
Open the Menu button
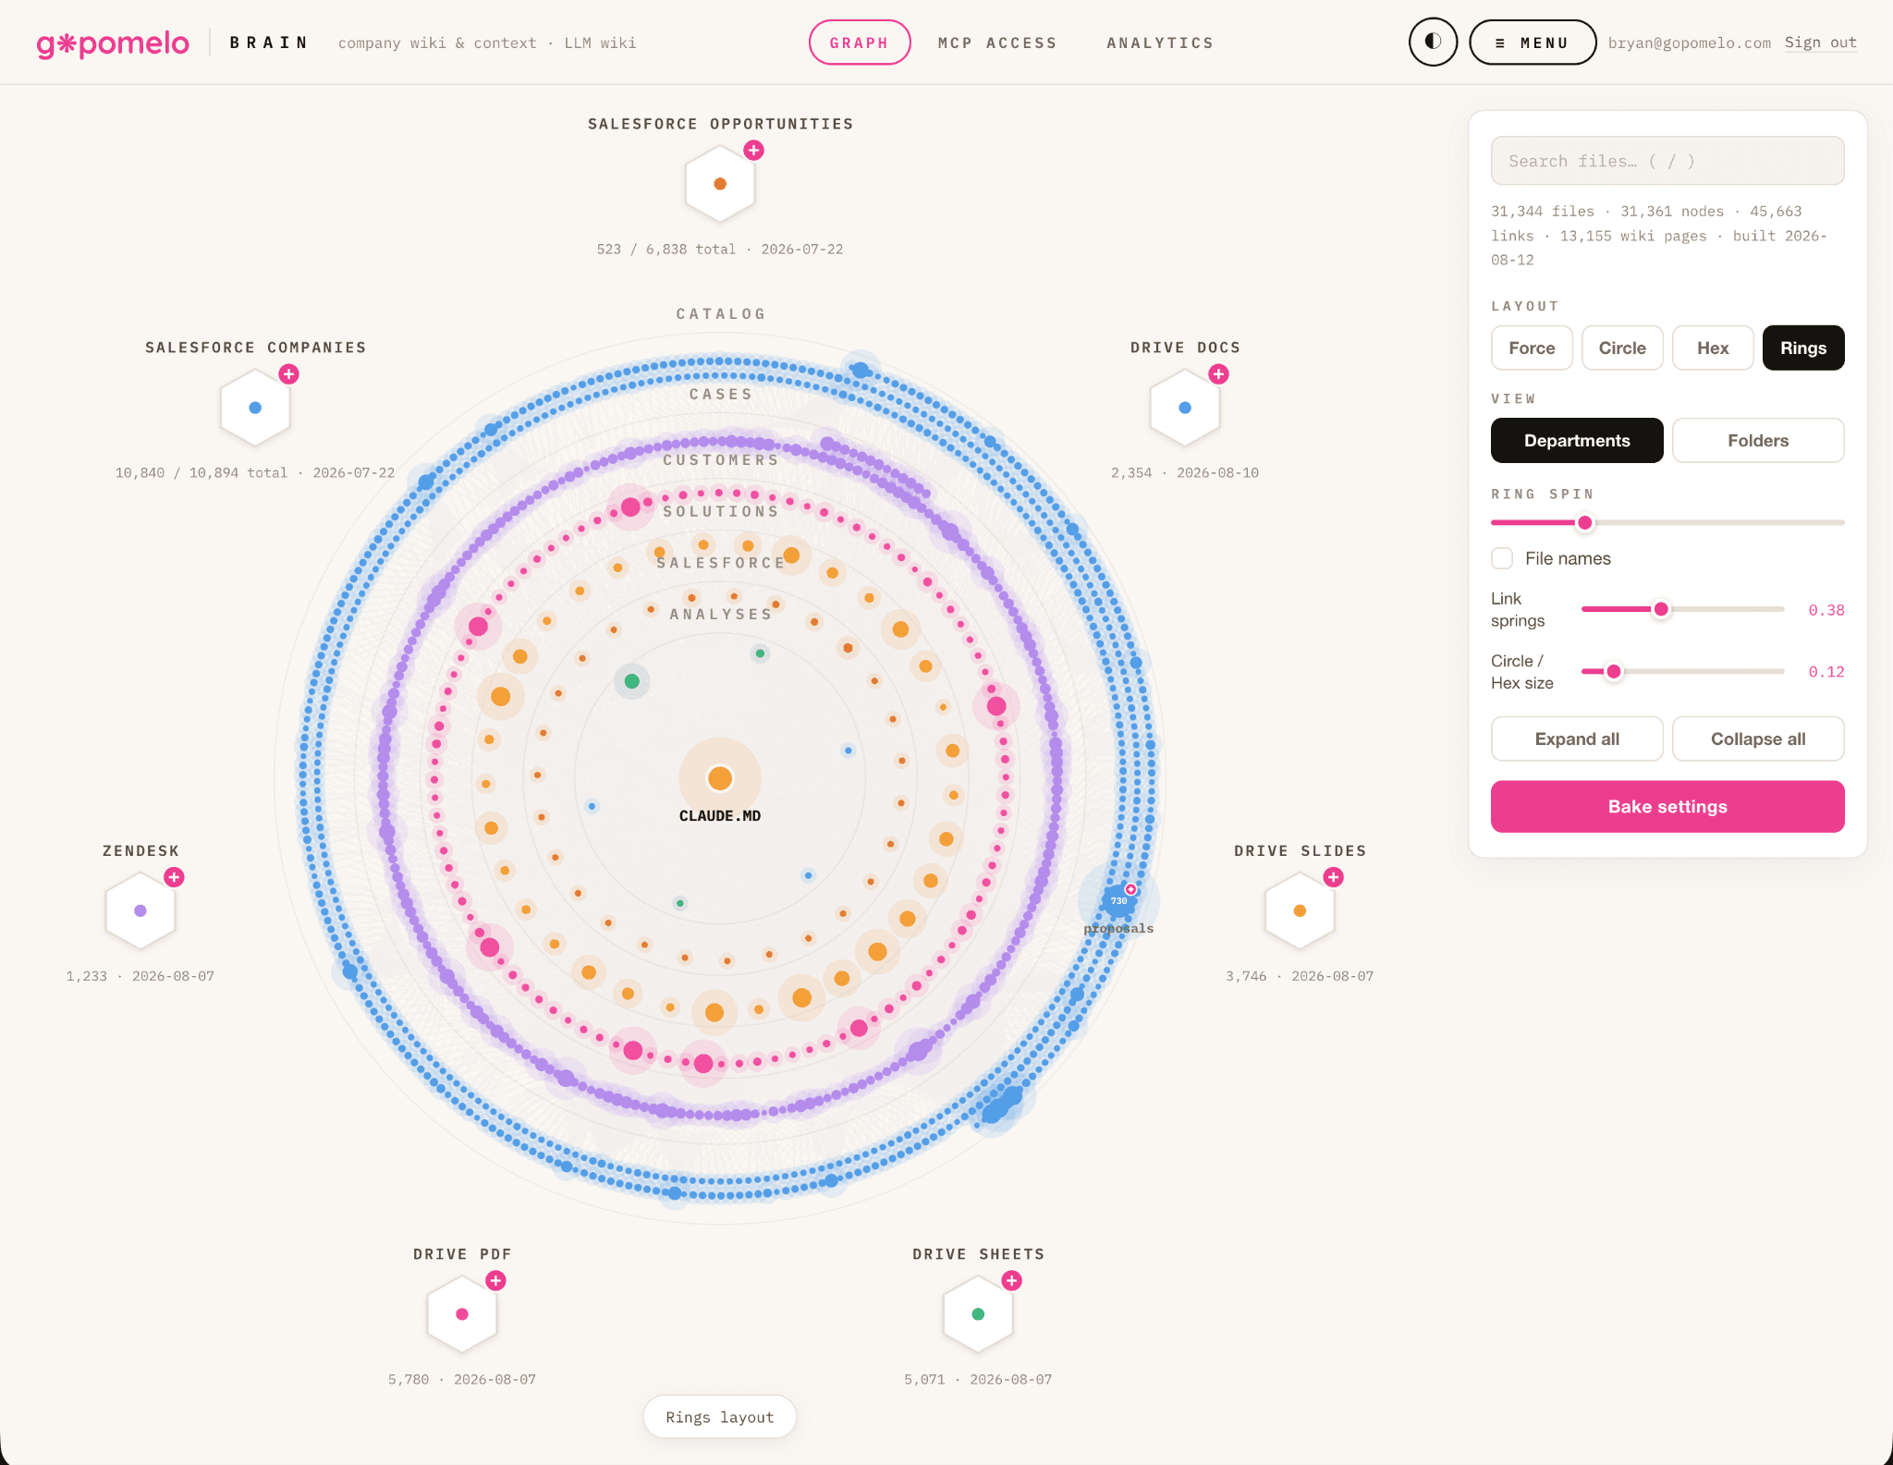pyautogui.click(x=1533, y=43)
